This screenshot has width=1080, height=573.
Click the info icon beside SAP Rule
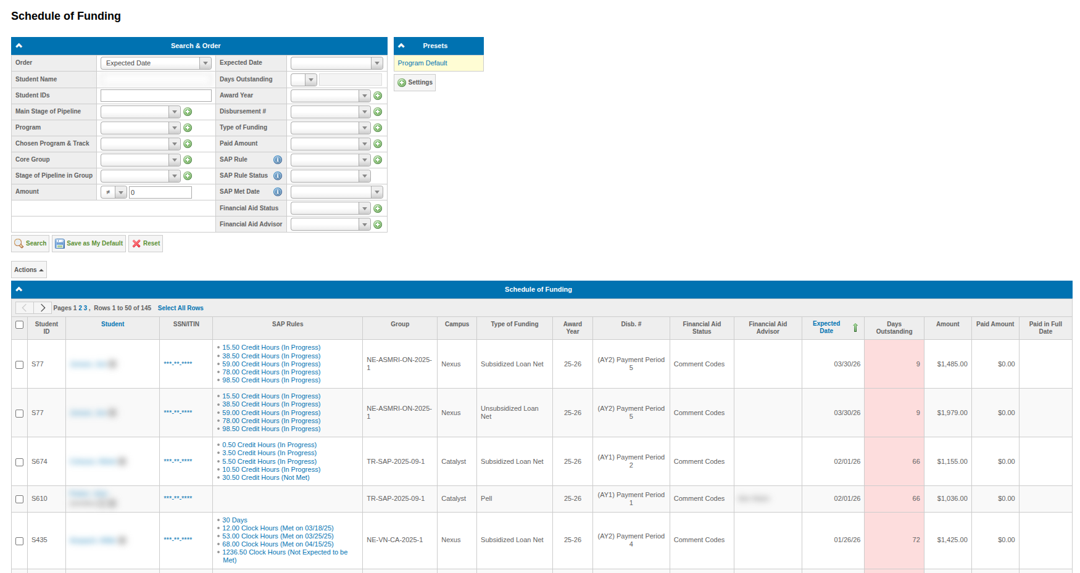tap(278, 160)
